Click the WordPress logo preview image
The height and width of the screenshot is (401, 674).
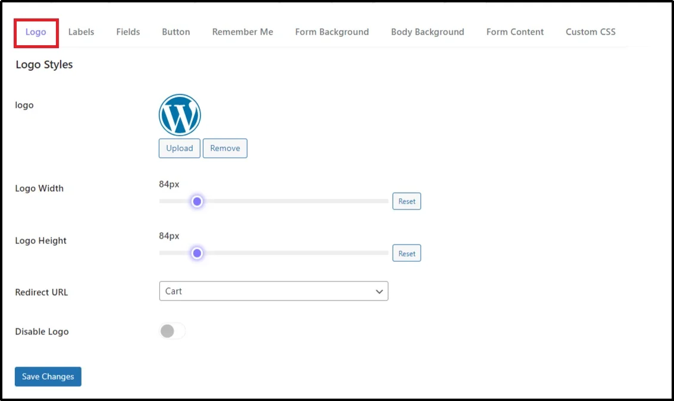(x=180, y=114)
